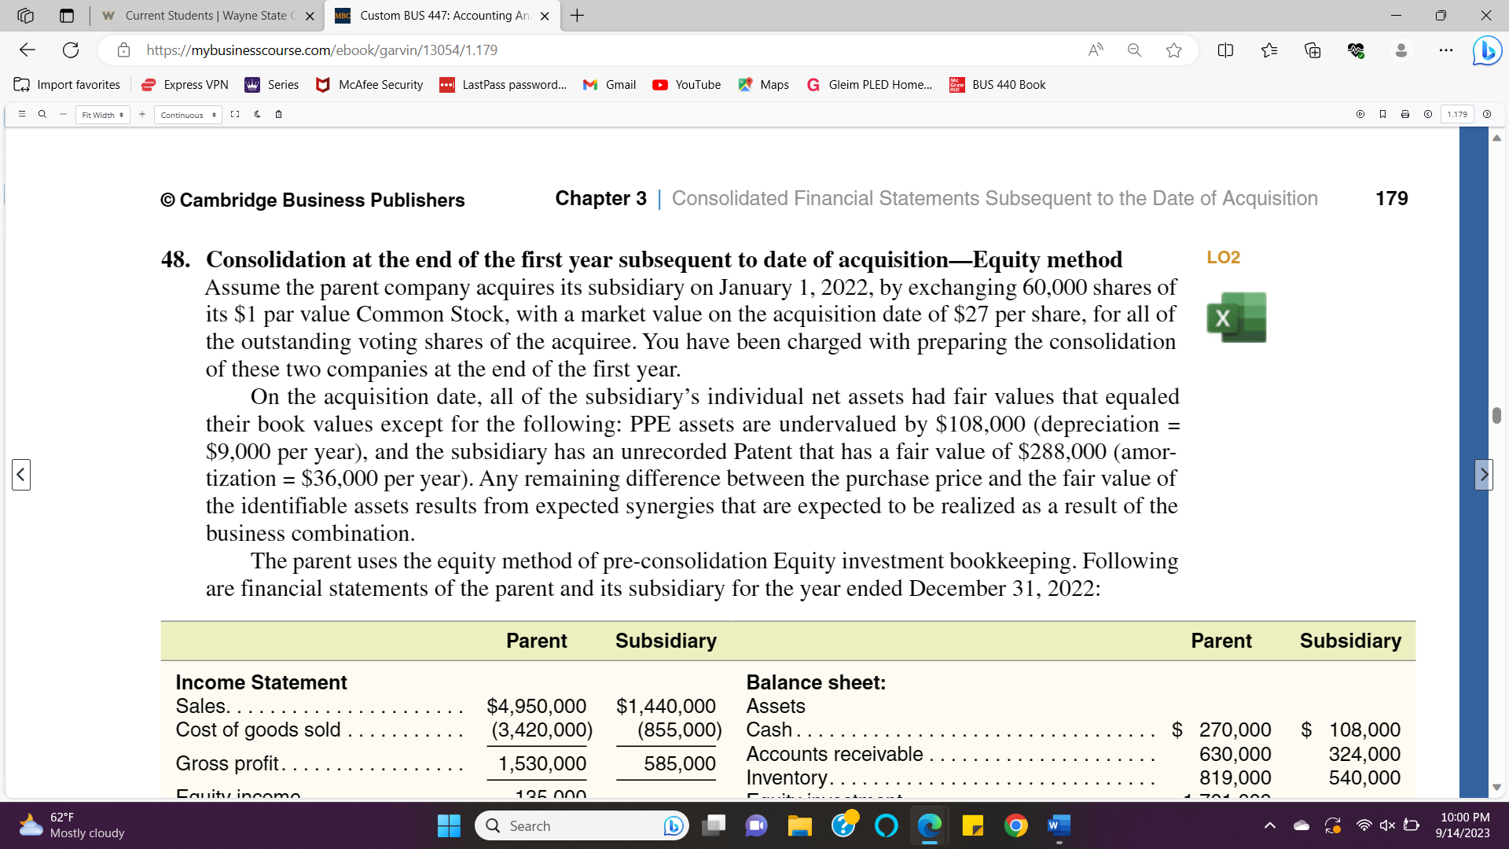This screenshot has width=1509, height=849.
Task: Add this page to browser favorites star
Action: [1173, 50]
